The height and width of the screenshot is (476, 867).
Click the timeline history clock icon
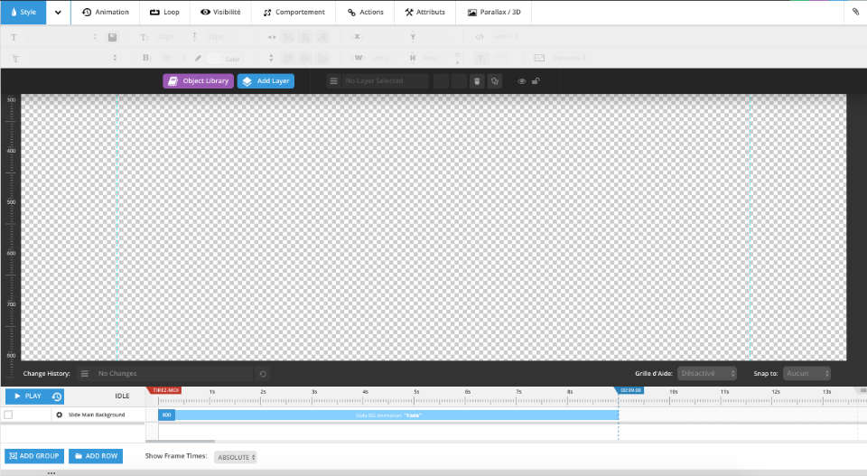(x=57, y=397)
